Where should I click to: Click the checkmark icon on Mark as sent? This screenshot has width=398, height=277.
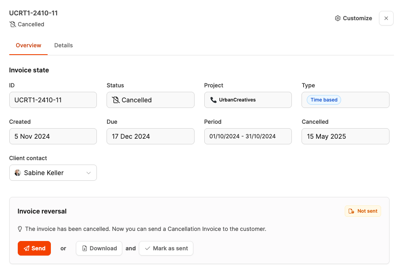tap(147, 248)
